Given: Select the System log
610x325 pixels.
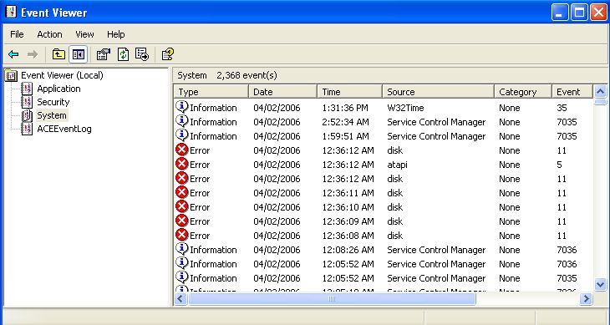Looking at the screenshot, I should 52,115.
